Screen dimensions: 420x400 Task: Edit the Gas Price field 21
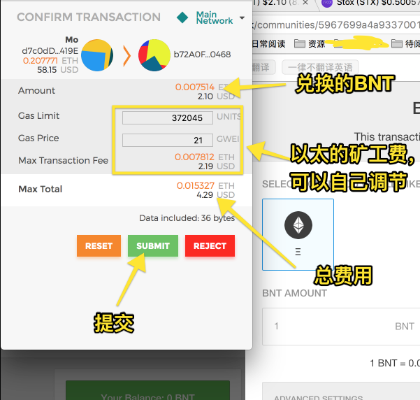[x=168, y=141]
